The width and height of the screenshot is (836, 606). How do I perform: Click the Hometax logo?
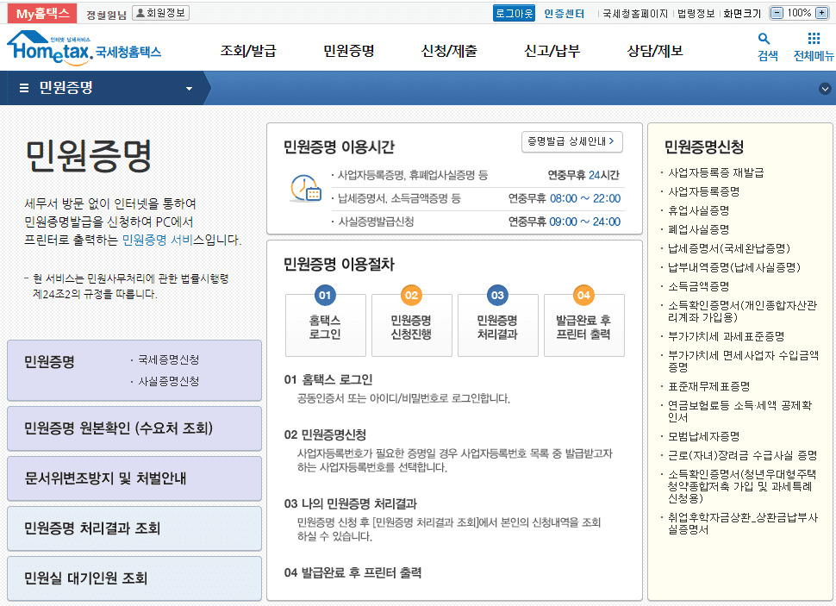pyautogui.click(x=84, y=48)
